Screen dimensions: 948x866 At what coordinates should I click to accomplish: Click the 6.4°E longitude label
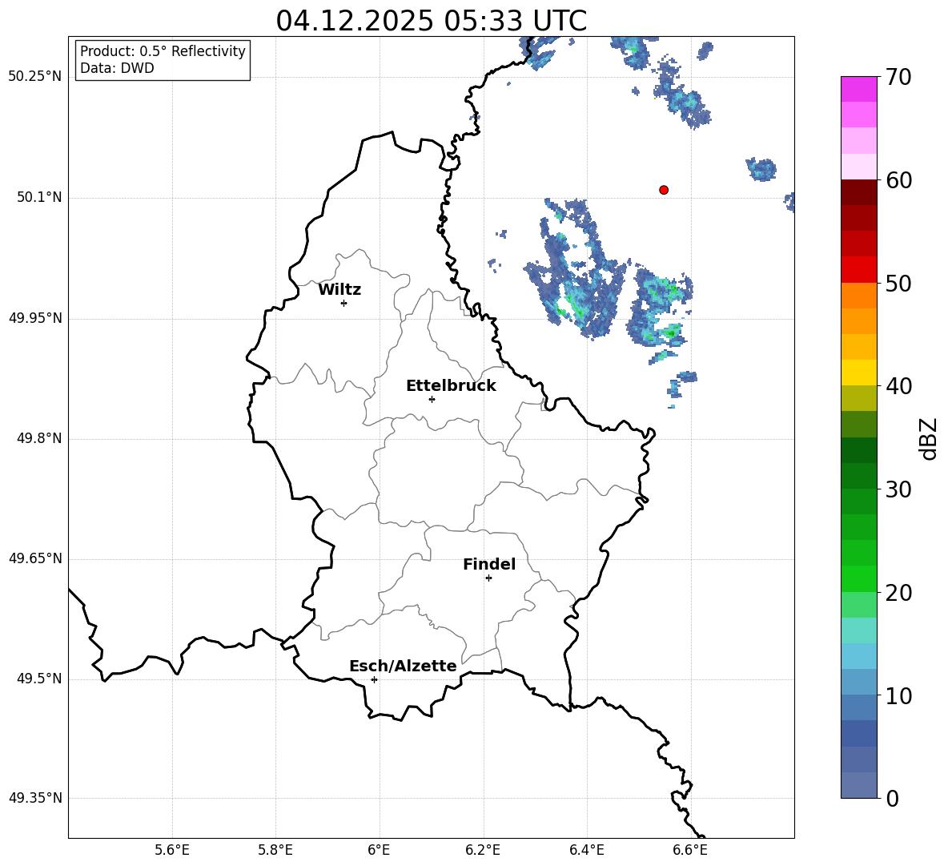(586, 850)
